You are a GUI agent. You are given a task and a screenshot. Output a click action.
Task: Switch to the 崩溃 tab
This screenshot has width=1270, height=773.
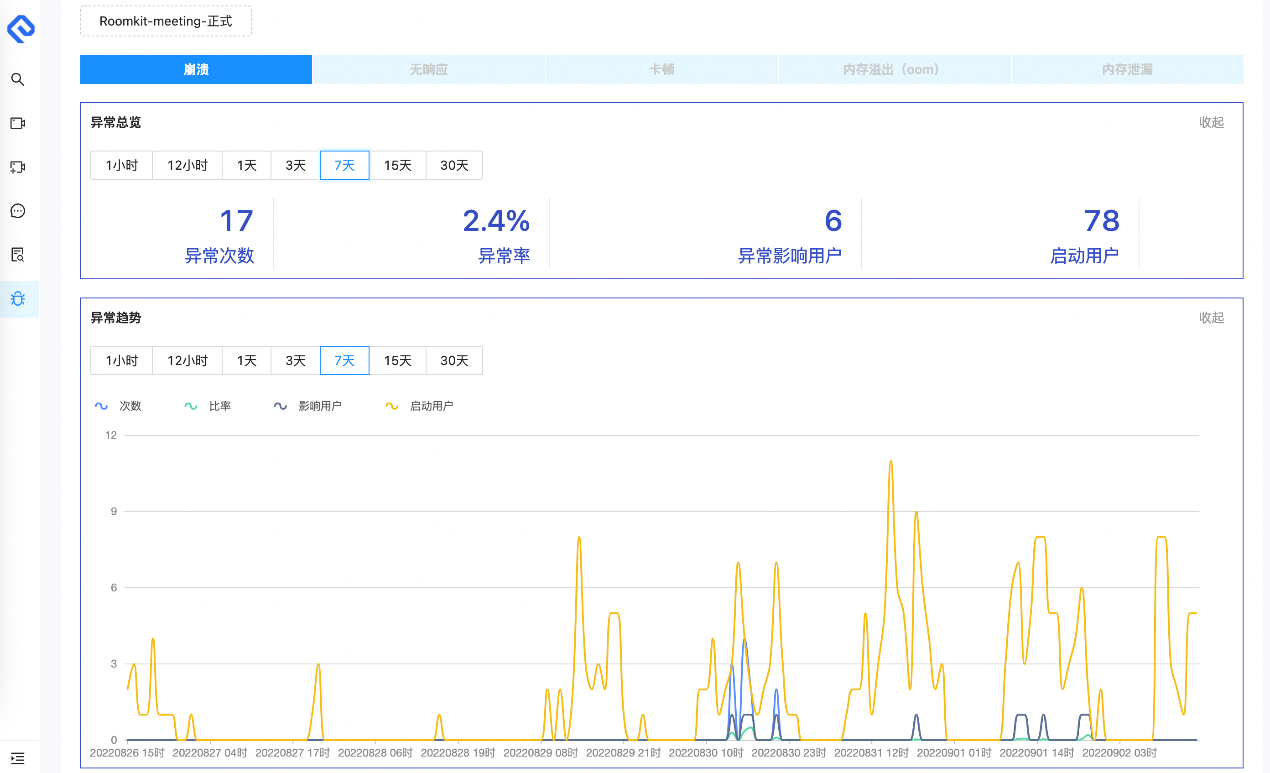coord(196,69)
